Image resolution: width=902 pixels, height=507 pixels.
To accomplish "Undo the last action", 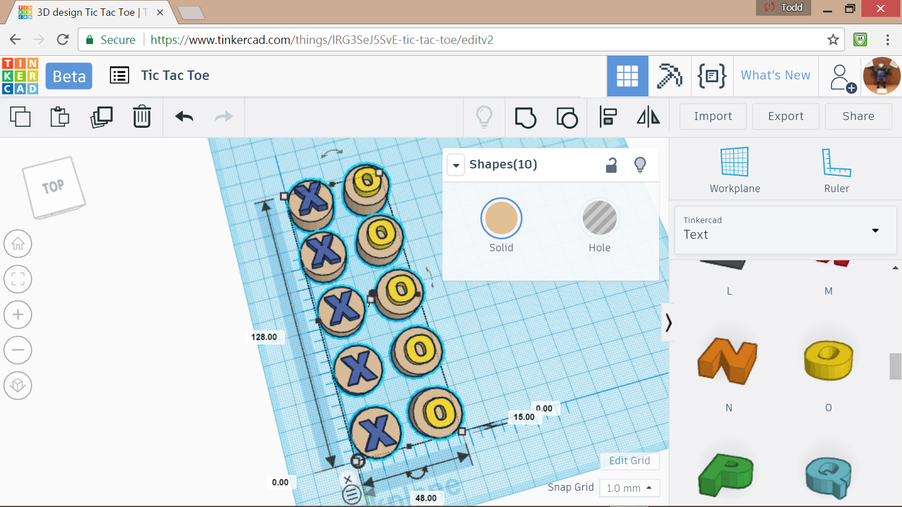I will point(184,117).
